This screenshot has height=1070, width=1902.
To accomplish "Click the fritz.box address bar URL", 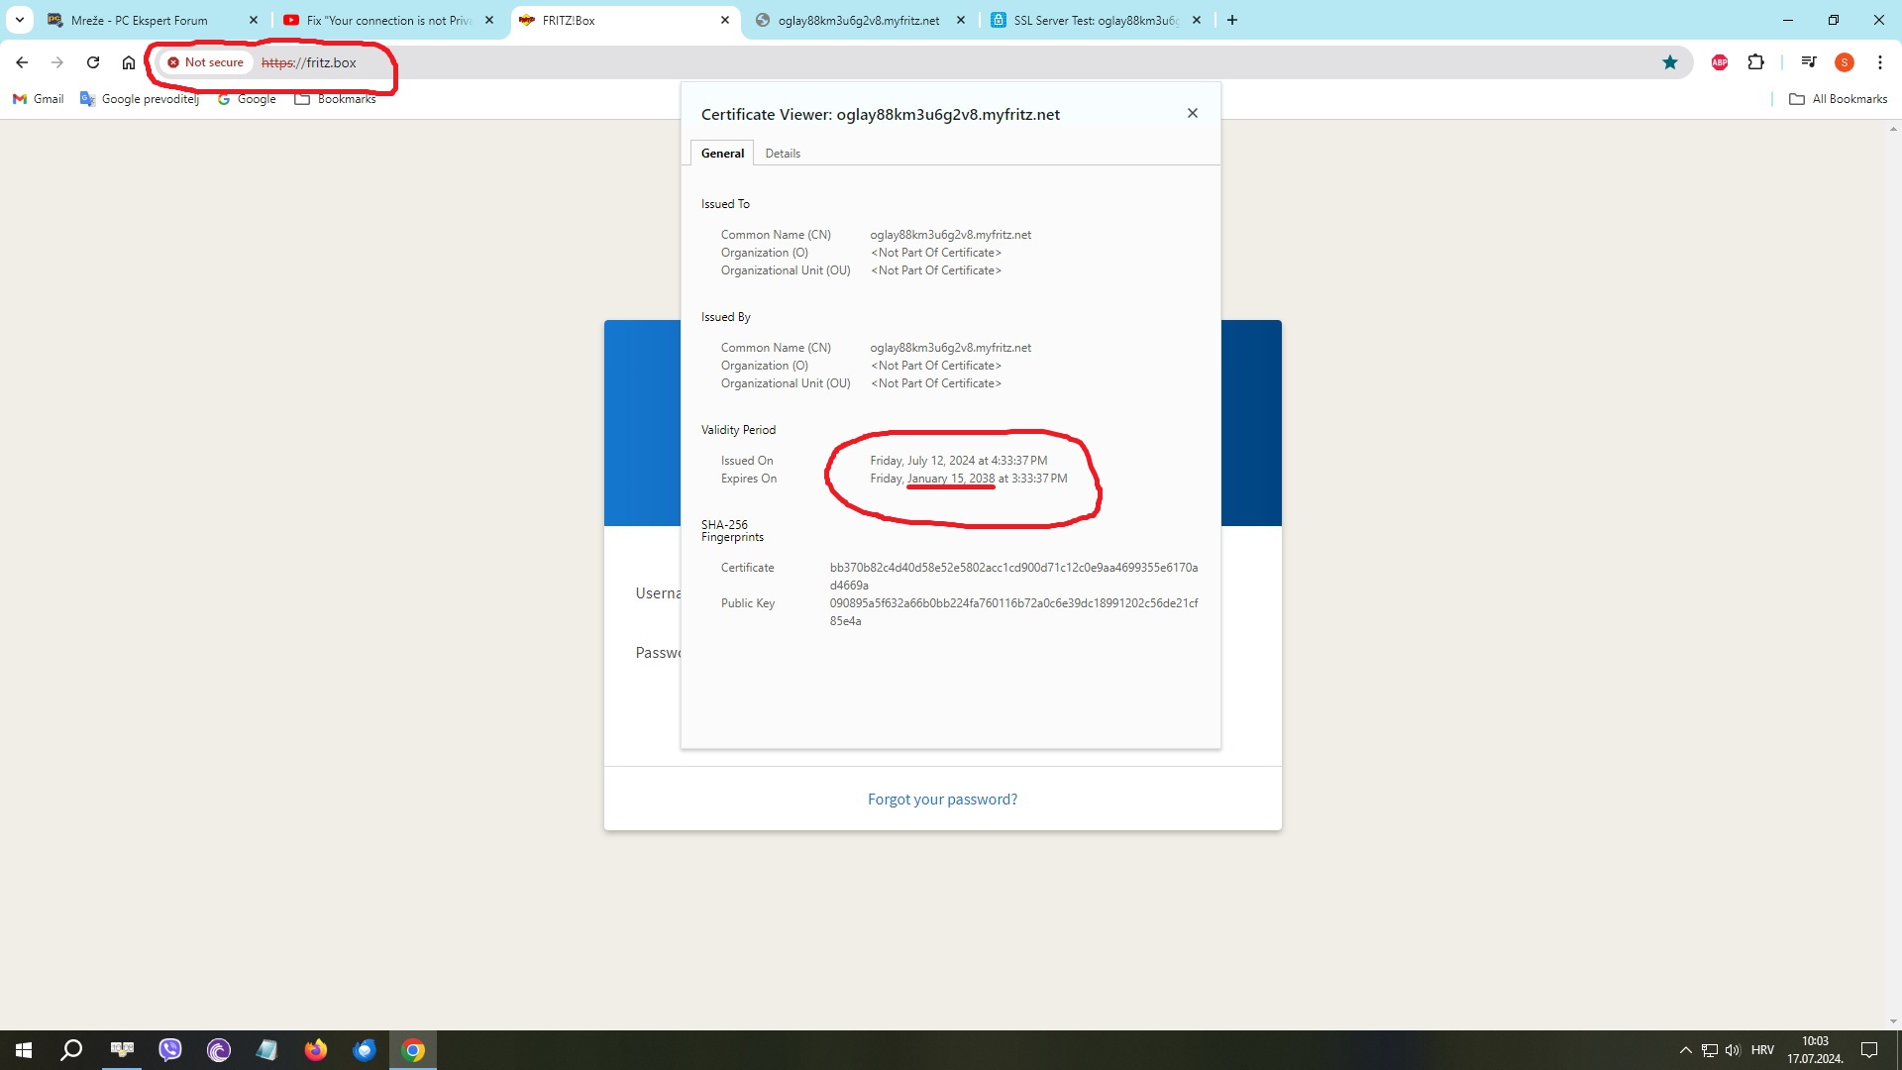I will (309, 62).
